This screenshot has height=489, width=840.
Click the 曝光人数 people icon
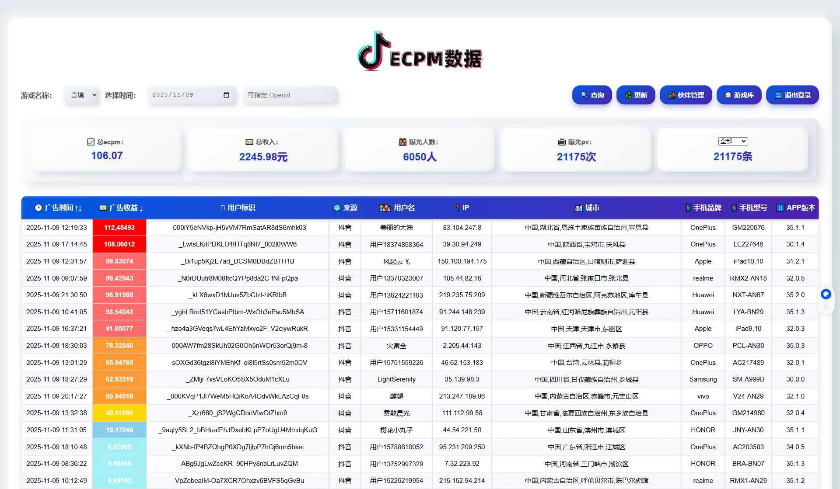click(x=402, y=142)
